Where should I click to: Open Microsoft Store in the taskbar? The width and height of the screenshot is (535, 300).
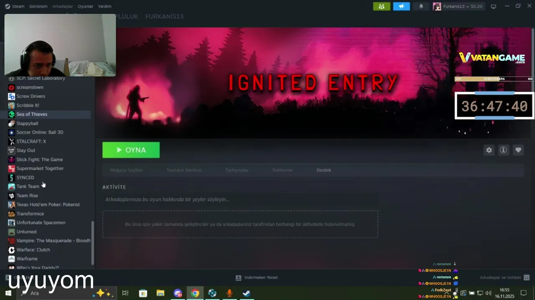click(x=143, y=293)
